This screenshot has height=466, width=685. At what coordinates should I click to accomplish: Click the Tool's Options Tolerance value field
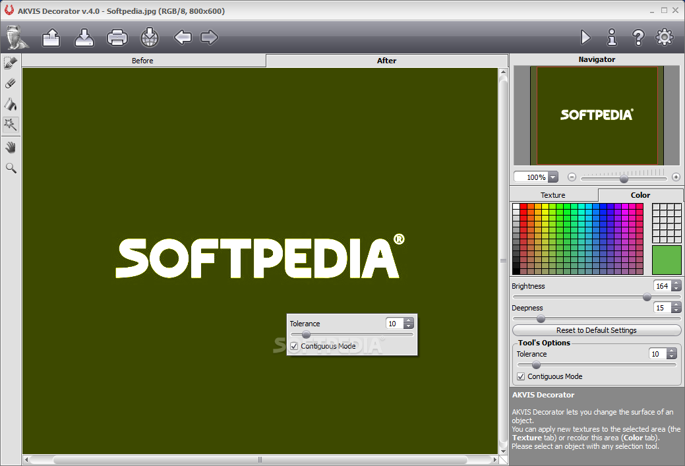[657, 354]
